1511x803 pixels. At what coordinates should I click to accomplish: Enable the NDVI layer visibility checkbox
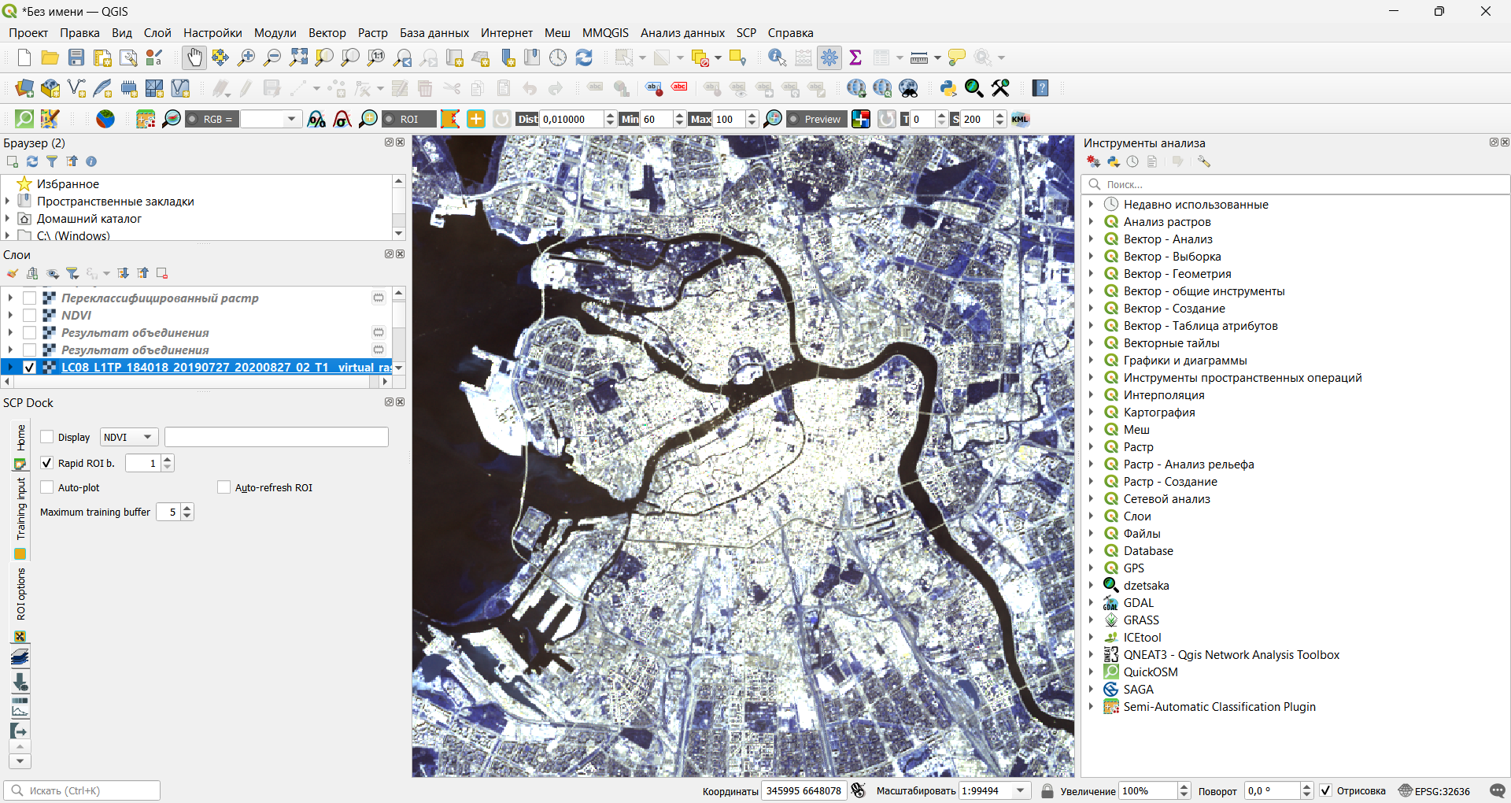(30, 316)
